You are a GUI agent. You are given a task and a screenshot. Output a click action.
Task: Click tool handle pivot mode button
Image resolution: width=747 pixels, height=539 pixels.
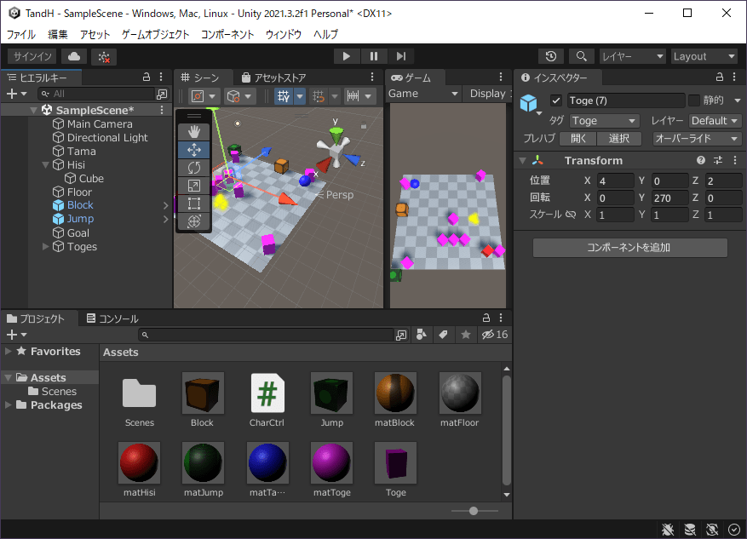point(204,96)
